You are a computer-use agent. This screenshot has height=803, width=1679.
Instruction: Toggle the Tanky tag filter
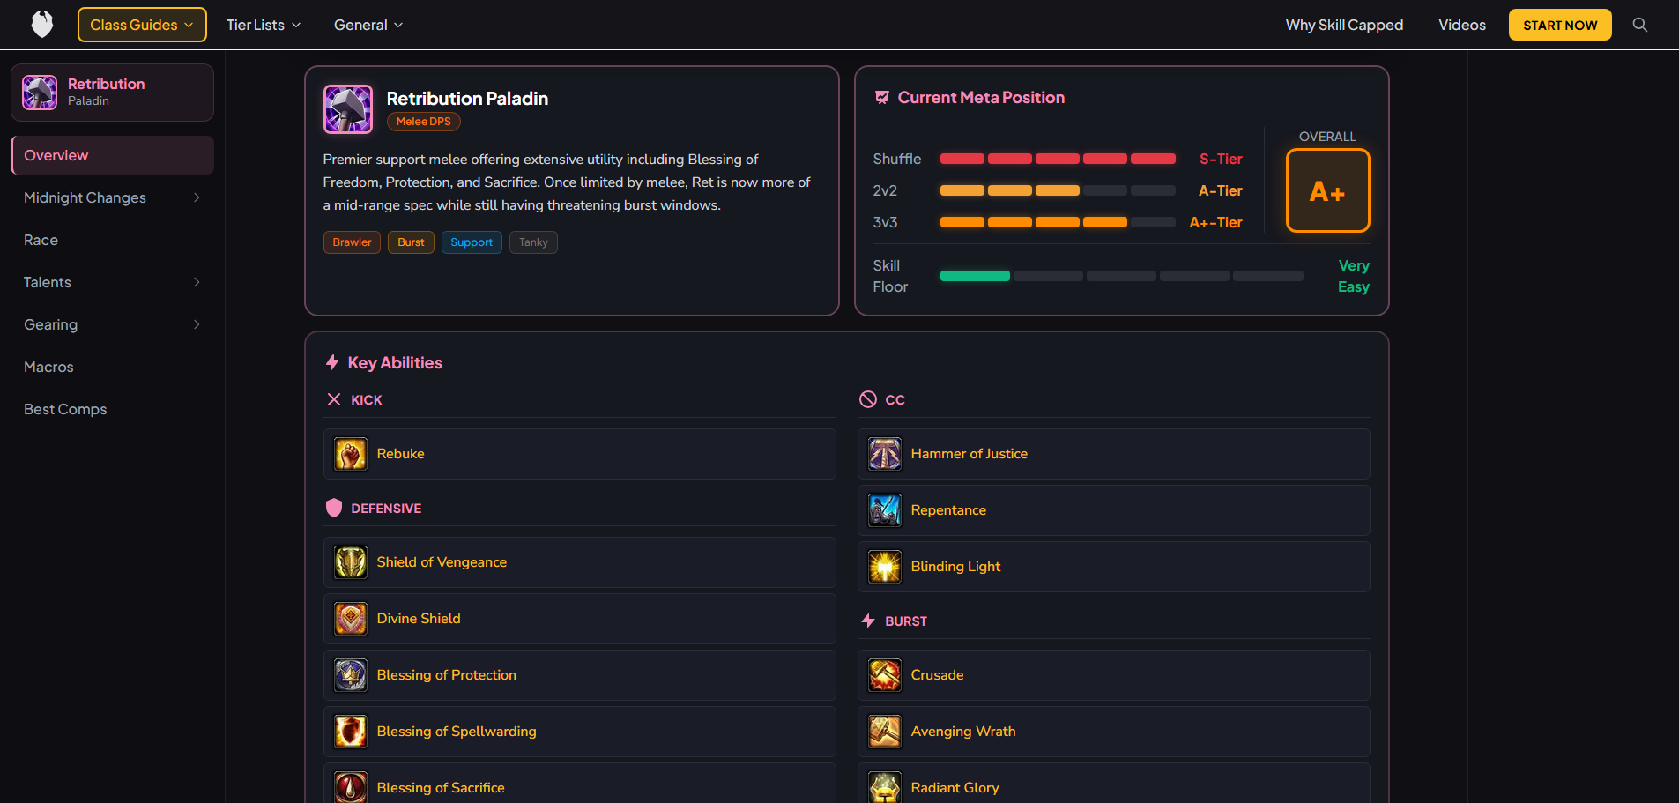coord(533,242)
